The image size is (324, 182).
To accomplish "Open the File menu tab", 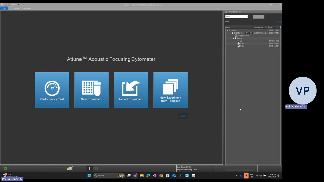I will 4,8.
